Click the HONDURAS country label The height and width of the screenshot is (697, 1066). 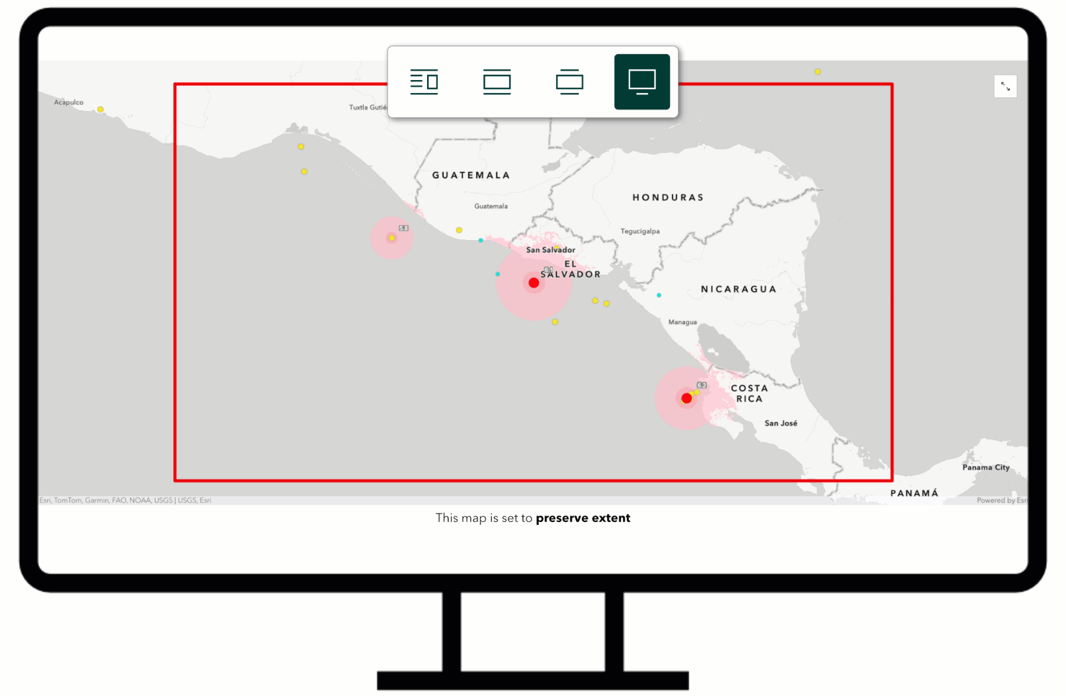(668, 197)
